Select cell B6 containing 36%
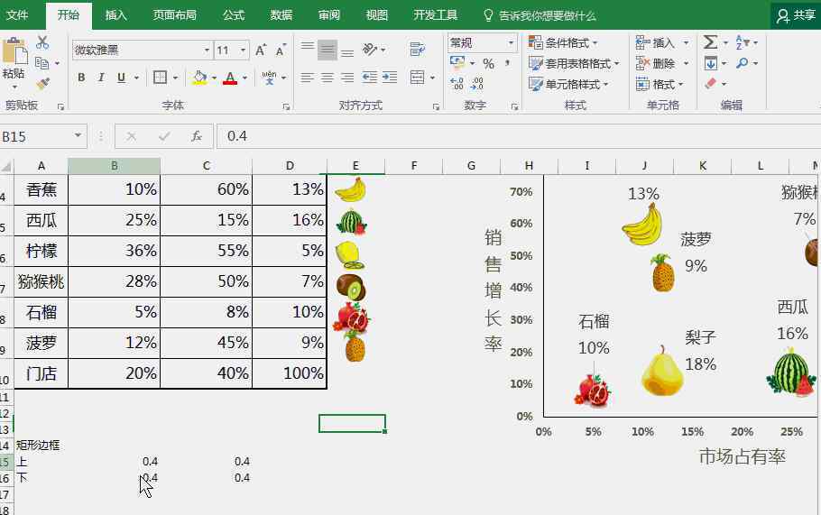This screenshot has width=821, height=515. tap(114, 251)
